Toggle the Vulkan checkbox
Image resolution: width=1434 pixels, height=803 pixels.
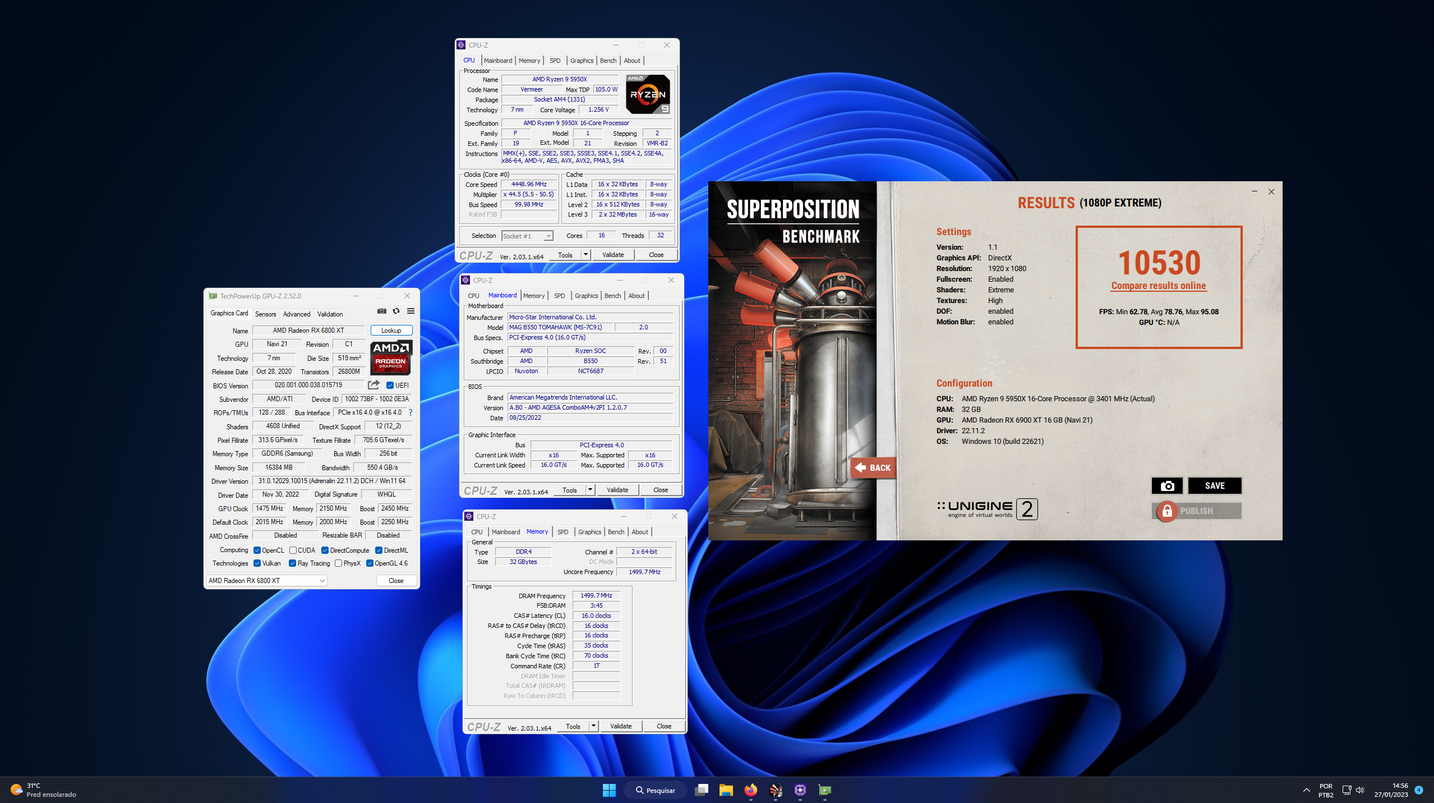[257, 563]
